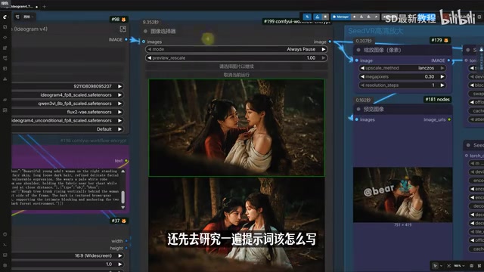Click the text output socket on purple node
Screen dimensions: 484x272
pos(126,161)
